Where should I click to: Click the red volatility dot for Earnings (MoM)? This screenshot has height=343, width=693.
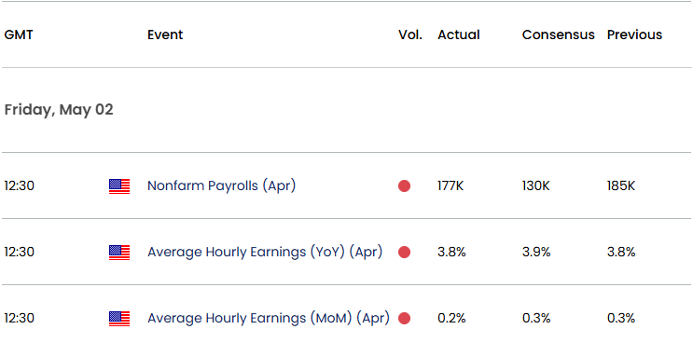pos(404,319)
